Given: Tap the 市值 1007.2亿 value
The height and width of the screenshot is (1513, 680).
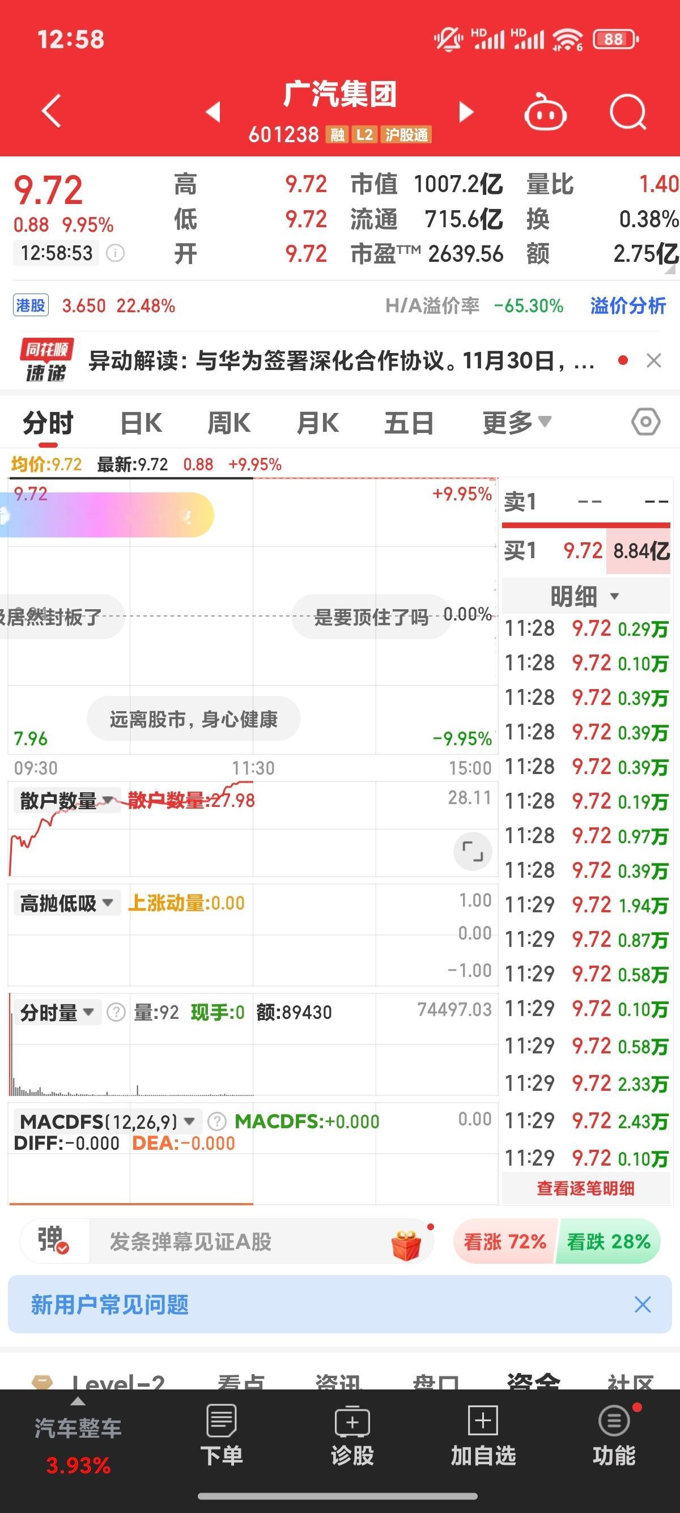Looking at the screenshot, I should point(458,184).
